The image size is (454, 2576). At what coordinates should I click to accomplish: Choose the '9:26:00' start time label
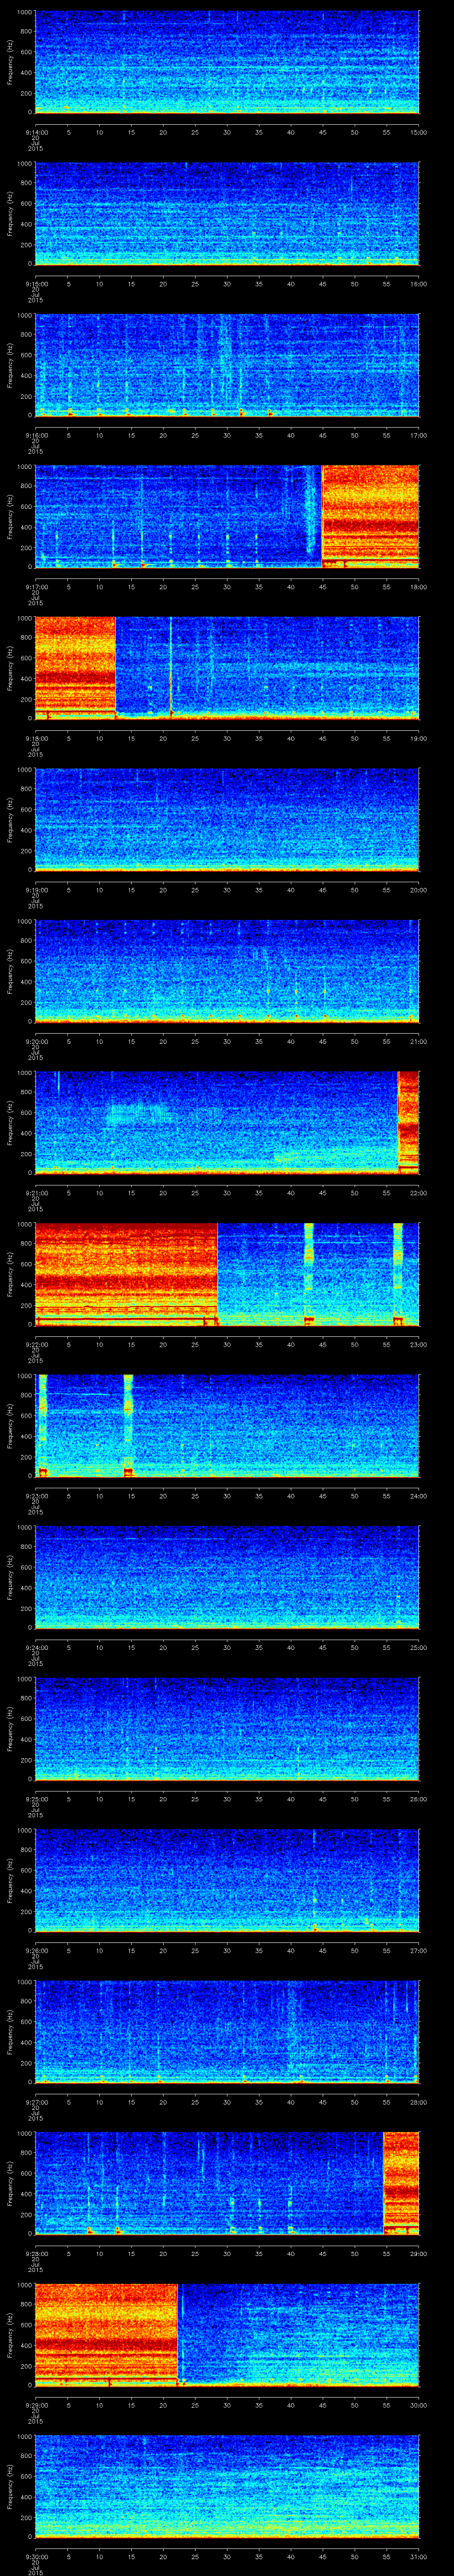35,1950
